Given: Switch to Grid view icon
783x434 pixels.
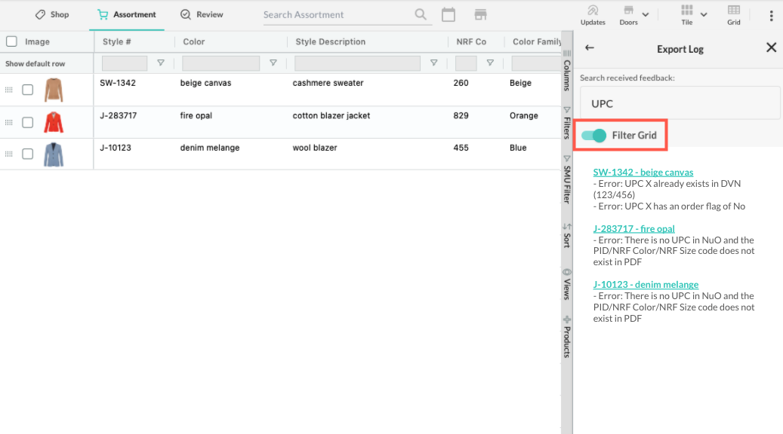Looking at the screenshot, I should (734, 15).
